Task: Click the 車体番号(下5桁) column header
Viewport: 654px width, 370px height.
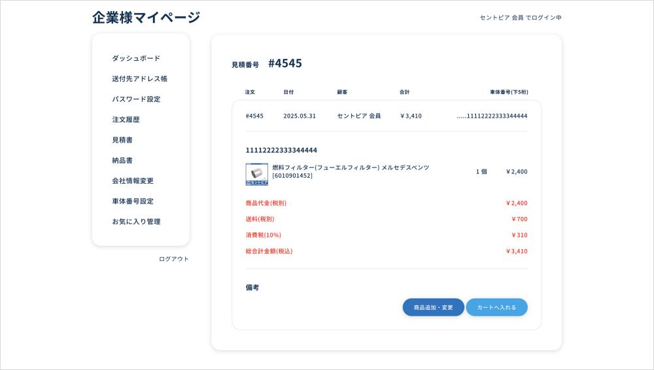Action: [509, 92]
